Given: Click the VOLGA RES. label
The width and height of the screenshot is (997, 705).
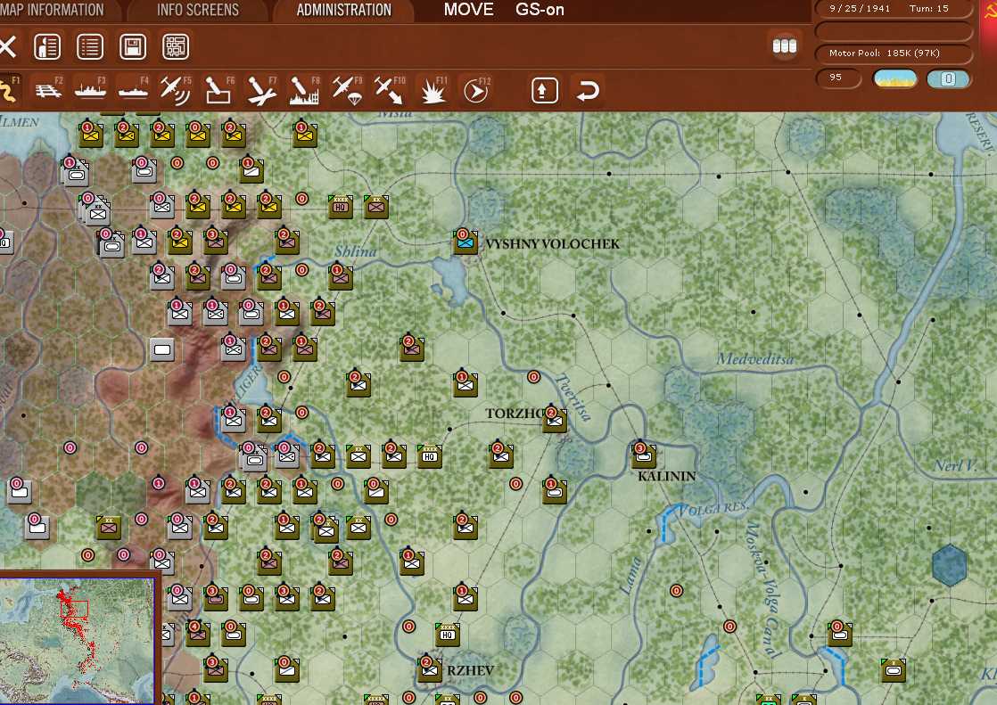Looking at the screenshot, I should [x=713, y=508].
